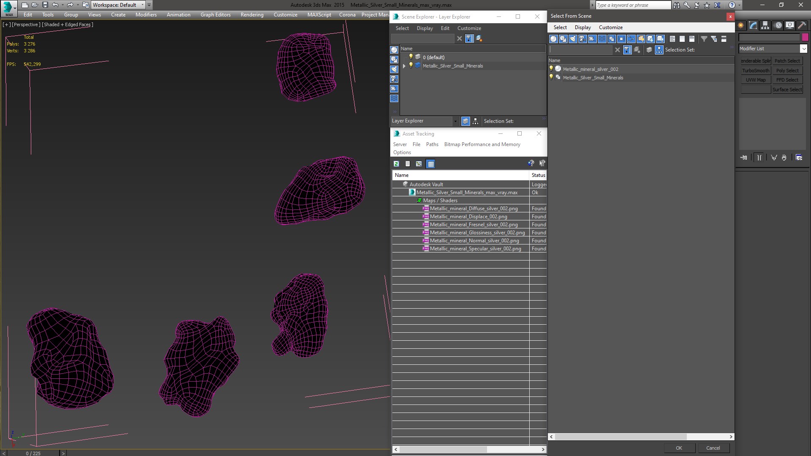811x456 pixels.
Task: Click the Tree View icon in Asset Tracking
Action: (x=419, y=164)
